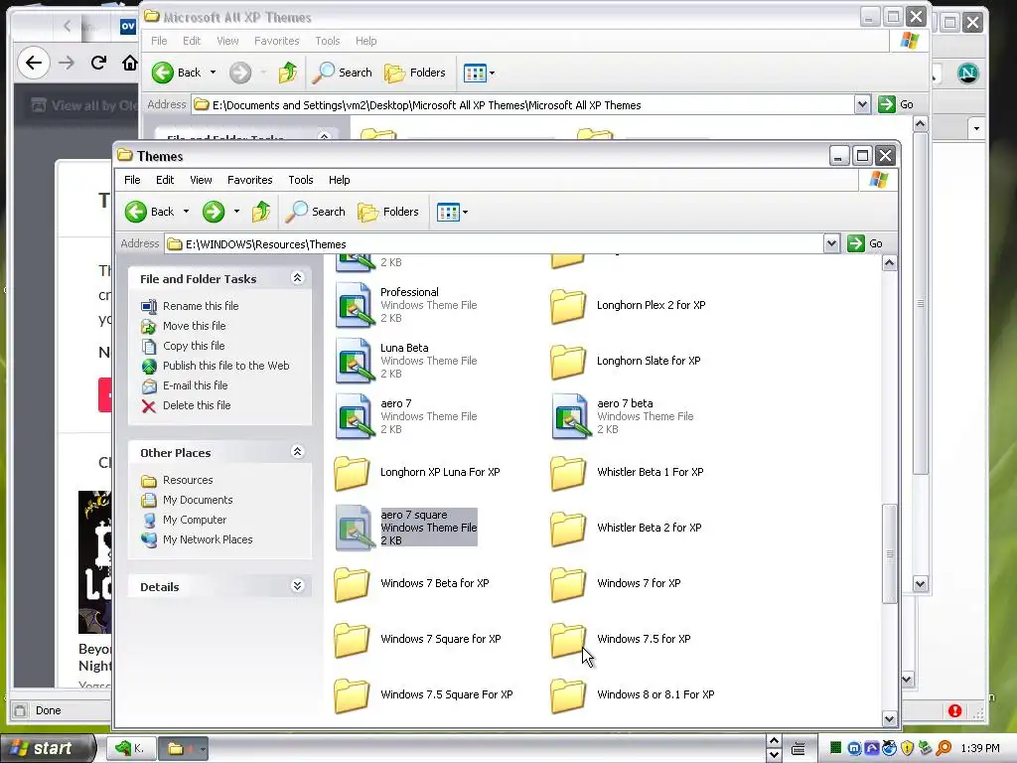Viewport: 1017px width, 763px height.
Task: Collapse the File and Folder Tasks panel
Action: (x=298, y=278)
